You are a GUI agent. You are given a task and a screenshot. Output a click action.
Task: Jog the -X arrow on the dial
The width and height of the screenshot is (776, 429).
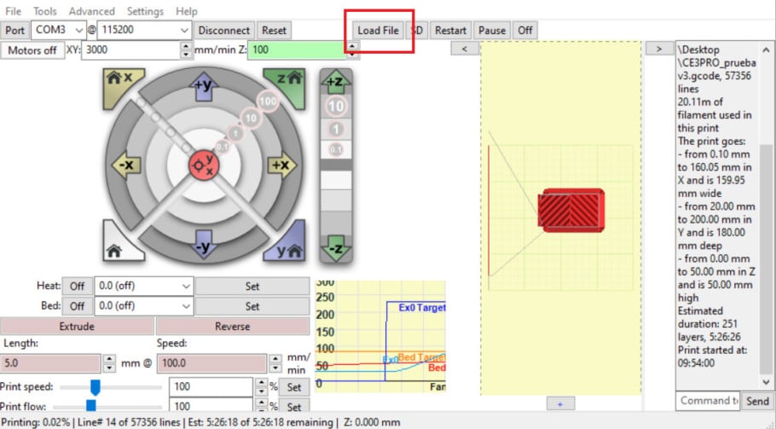(x=125, y=164)
